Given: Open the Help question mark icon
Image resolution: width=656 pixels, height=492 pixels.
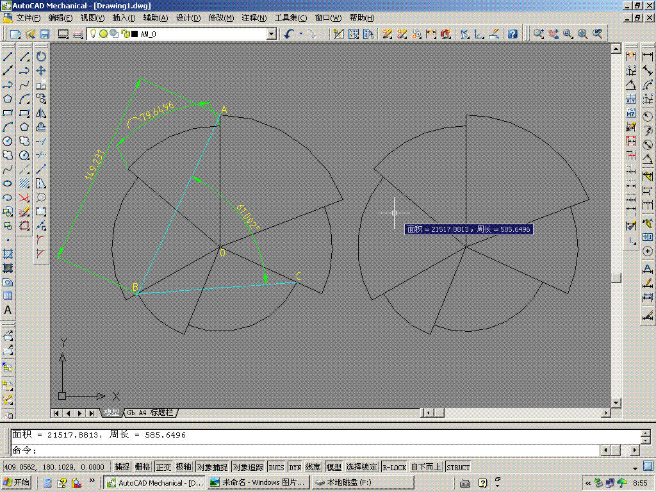Looking at the screenshot, I should coord(512,34).
